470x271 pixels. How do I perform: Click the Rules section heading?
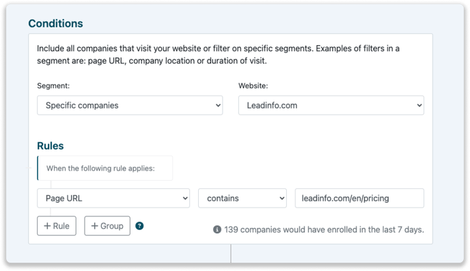(51, 146)
